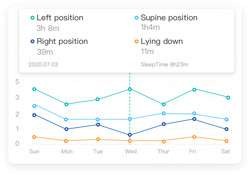Click the 2020.07.03 date in tooltip

coord(43,64)
